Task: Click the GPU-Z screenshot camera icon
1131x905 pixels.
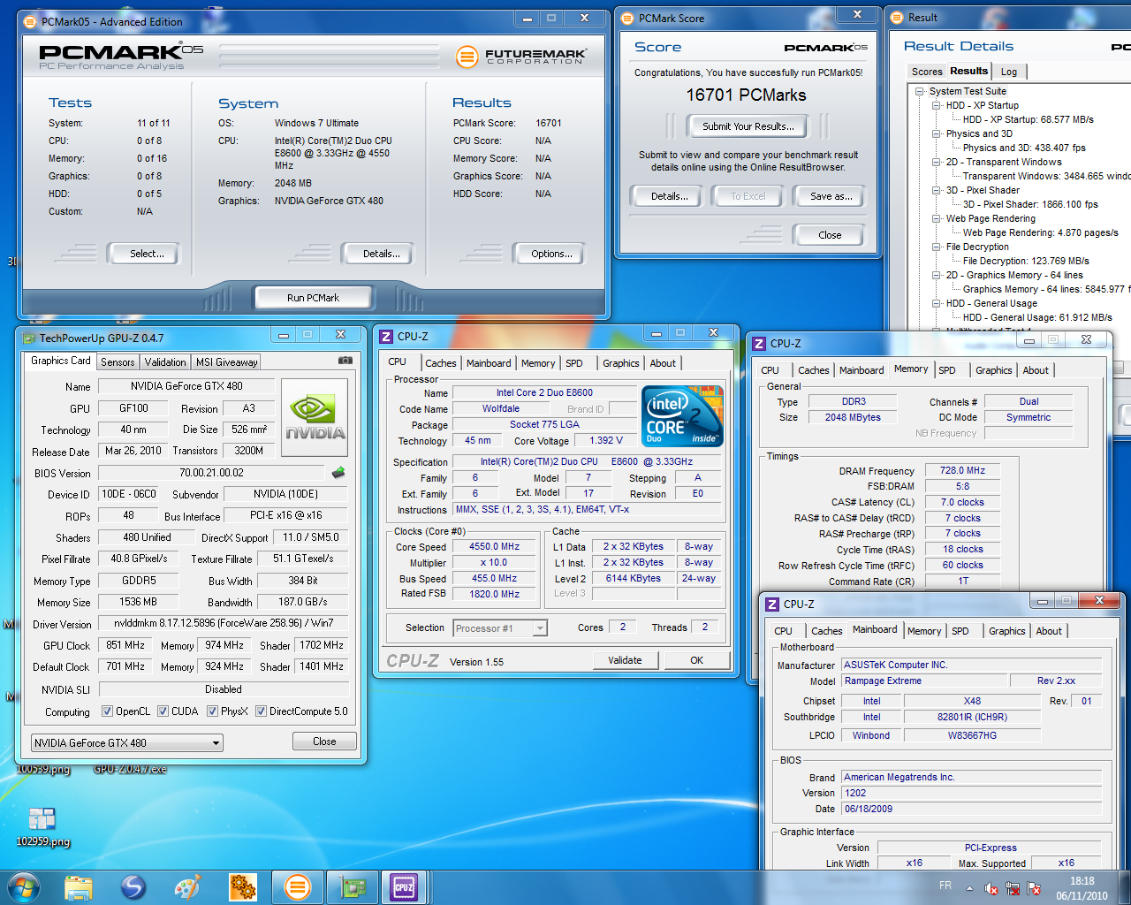Action: coord(345,361)
